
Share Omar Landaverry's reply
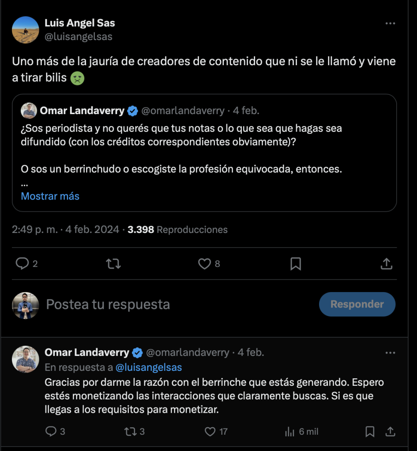pos(390,431)
